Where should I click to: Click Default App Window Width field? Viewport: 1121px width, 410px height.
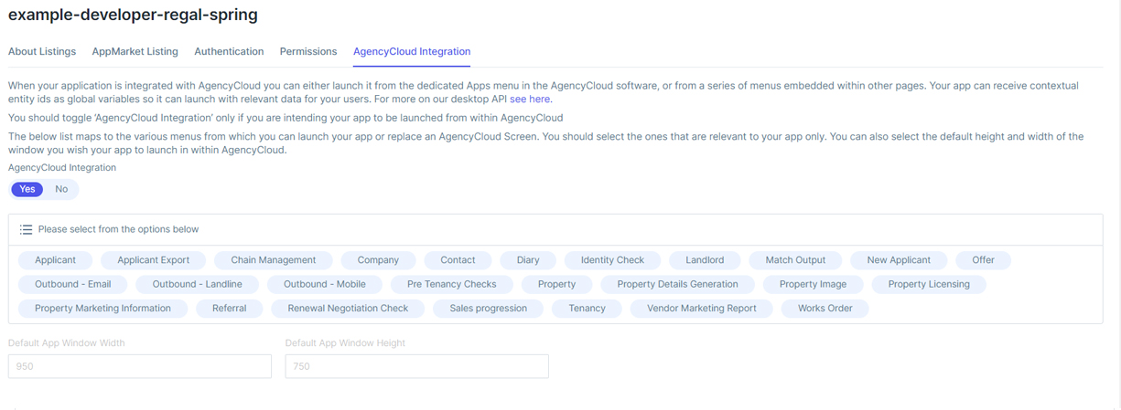(x=140, y=366)
